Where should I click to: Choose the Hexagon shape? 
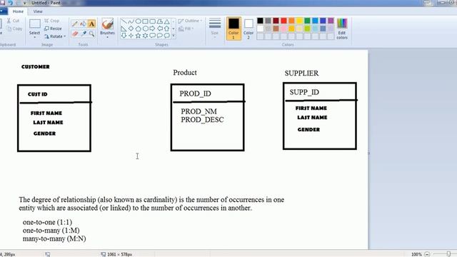pos(145,29)
